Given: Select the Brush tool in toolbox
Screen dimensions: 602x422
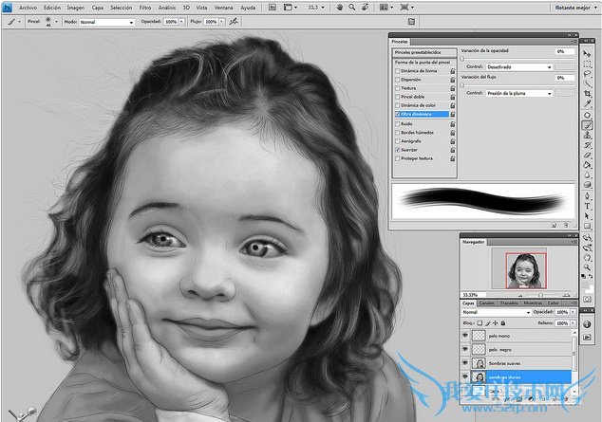Looking at the screenshot, I should [587, 125].
